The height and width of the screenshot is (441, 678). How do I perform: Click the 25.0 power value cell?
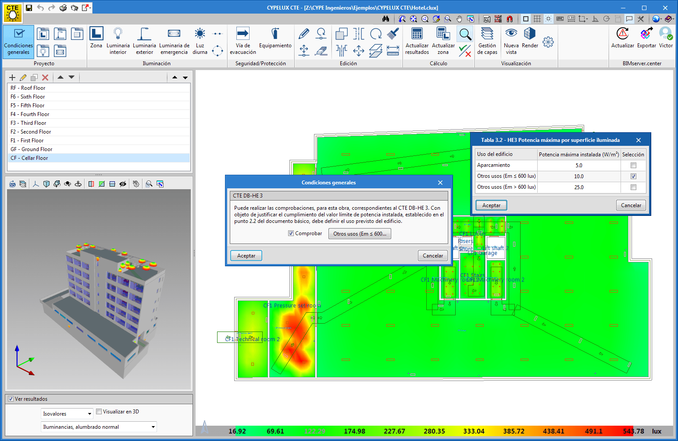(x=579, y=187)
